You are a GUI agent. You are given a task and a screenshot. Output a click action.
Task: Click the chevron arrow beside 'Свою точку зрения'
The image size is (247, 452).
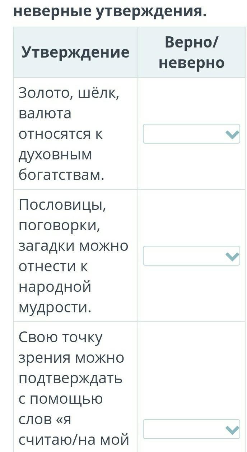click(x=232, y=430)
